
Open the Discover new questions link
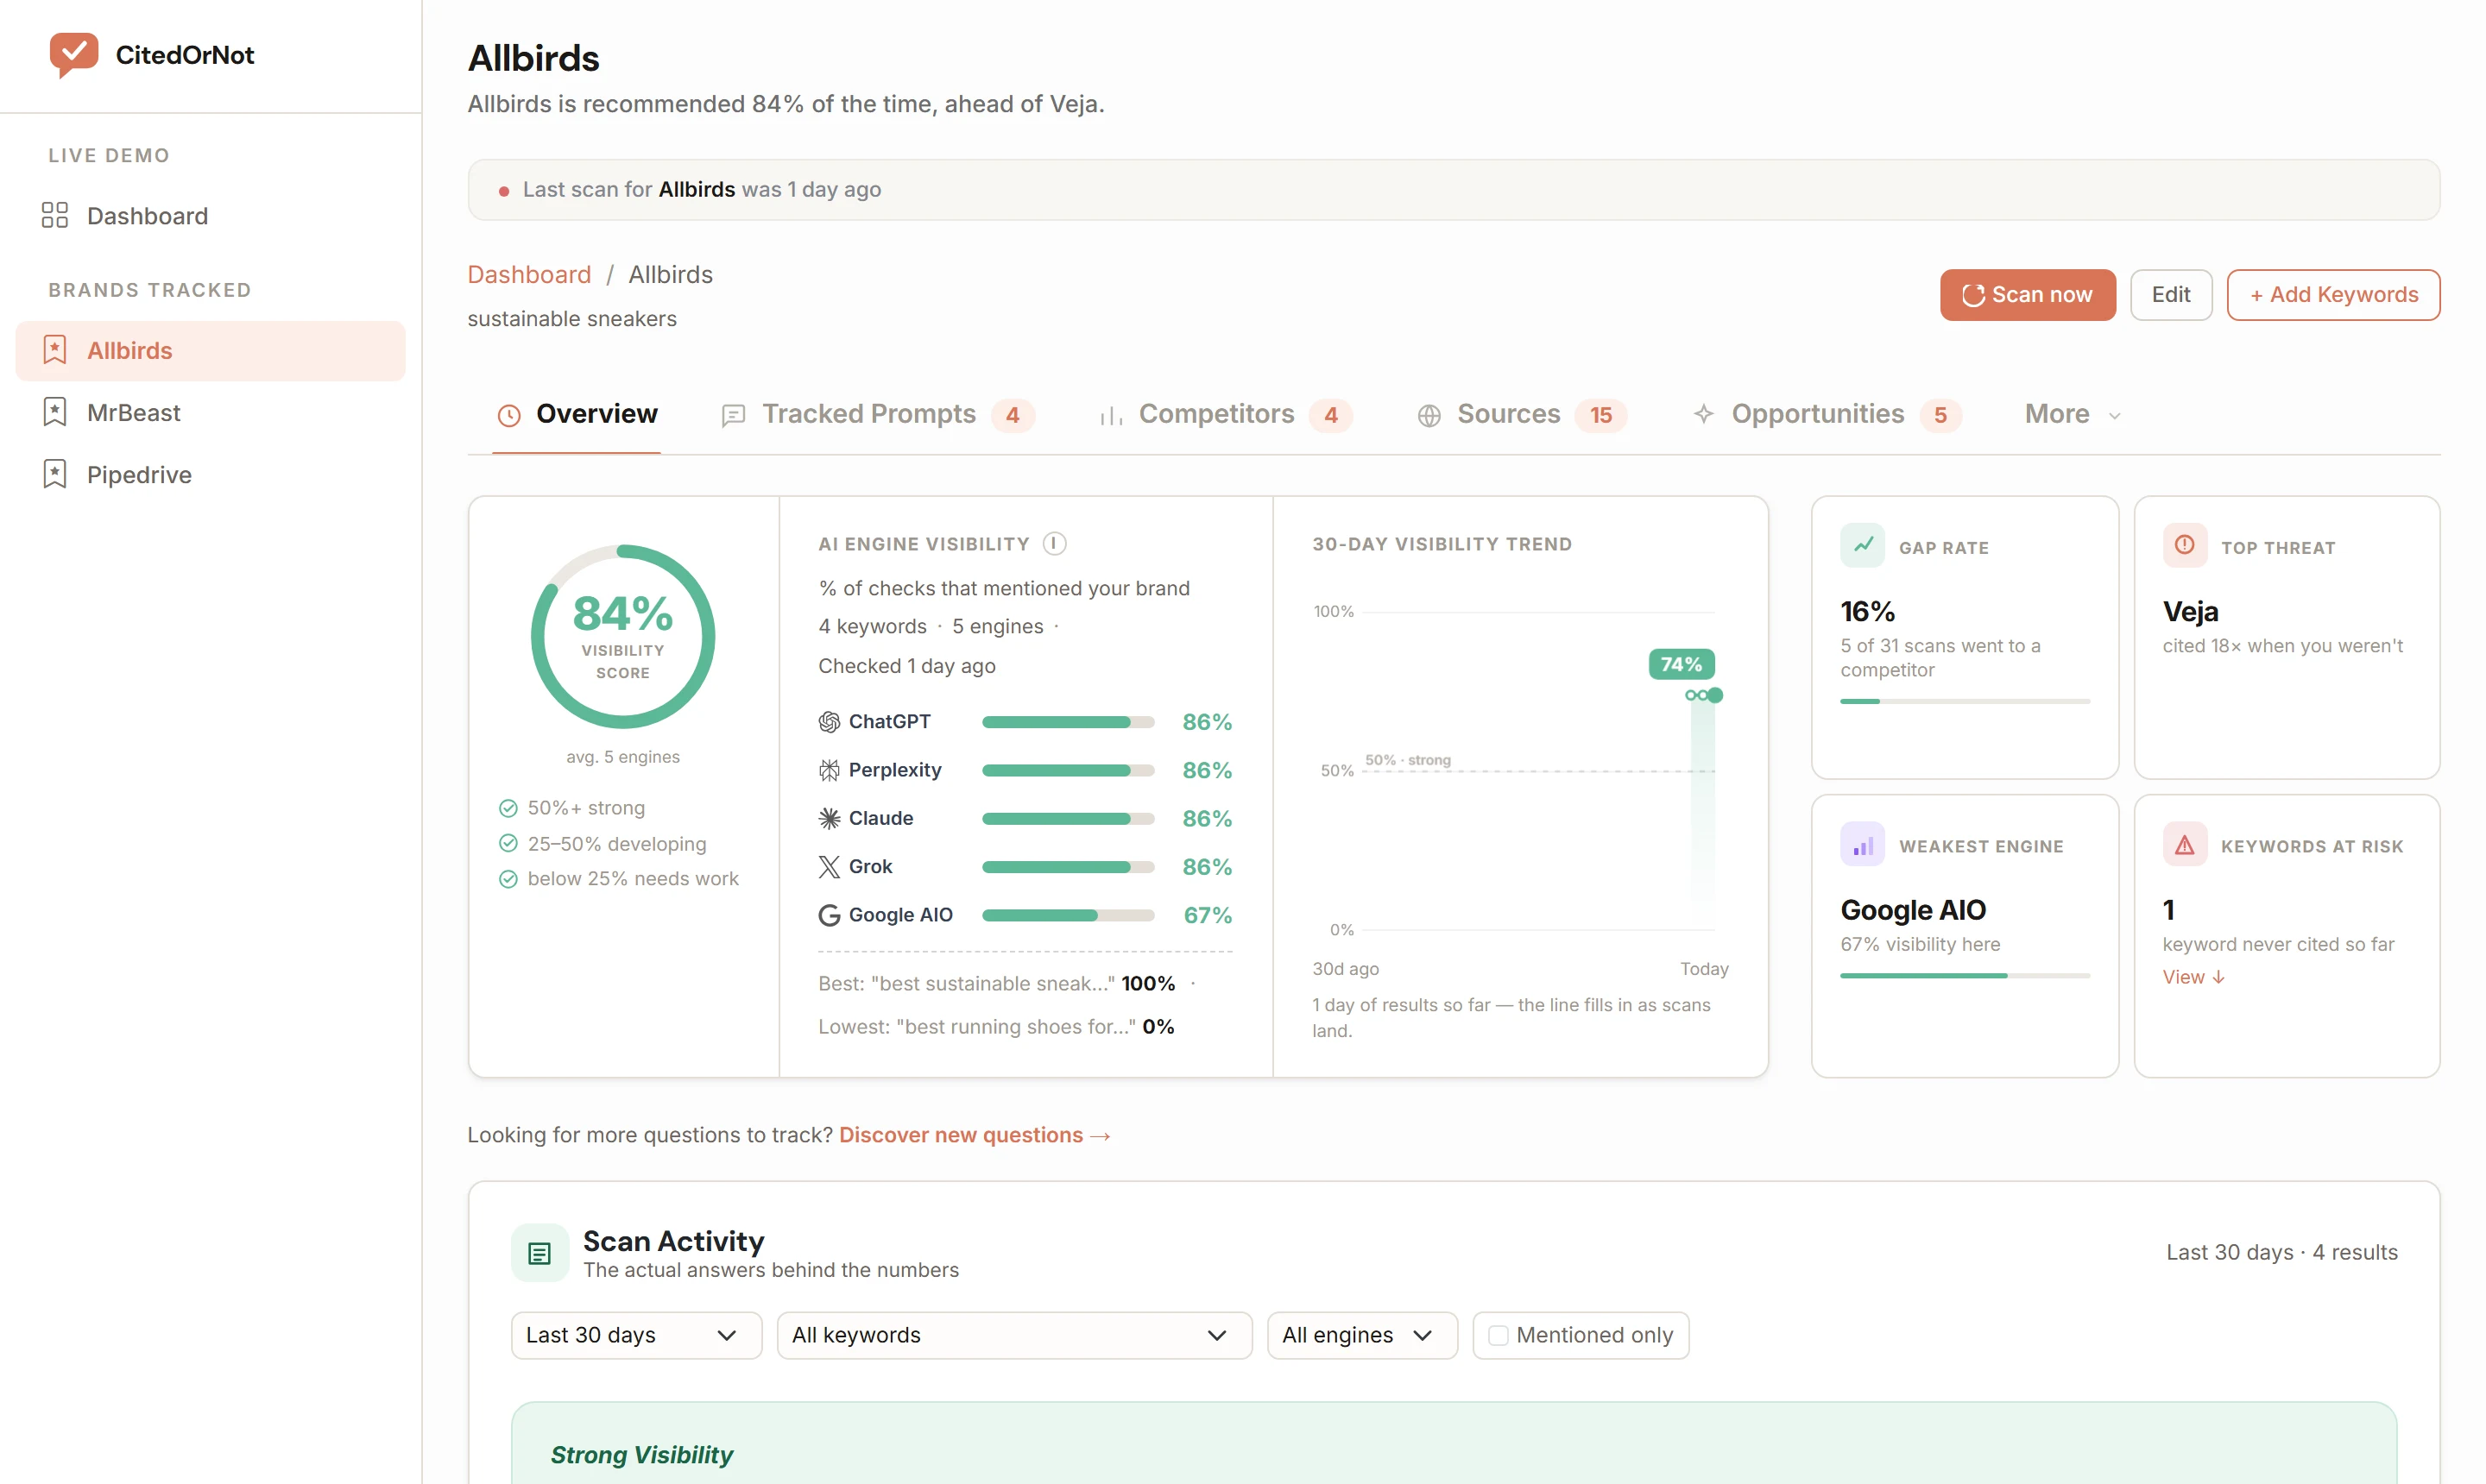[x=975, y=1135]
